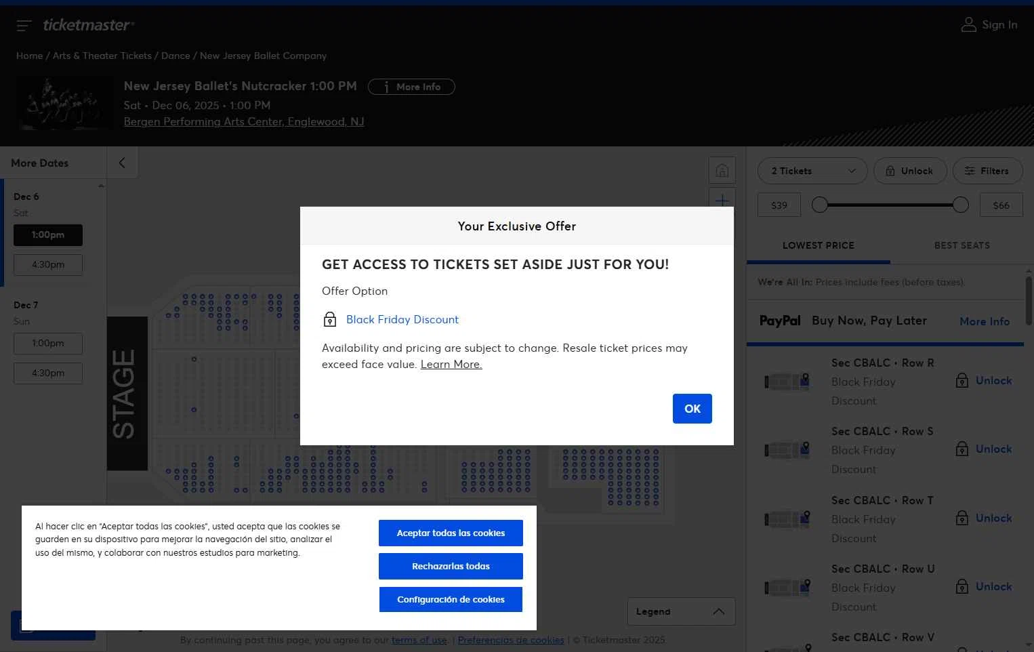Click OK in the Exclusive Offer dialog
Image resolution: width=1034 pixels, height=652 pixels.
pos(692,409)
